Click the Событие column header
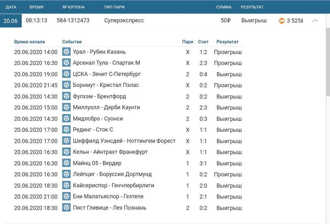 pyautogui.click(x=72, y=42)
